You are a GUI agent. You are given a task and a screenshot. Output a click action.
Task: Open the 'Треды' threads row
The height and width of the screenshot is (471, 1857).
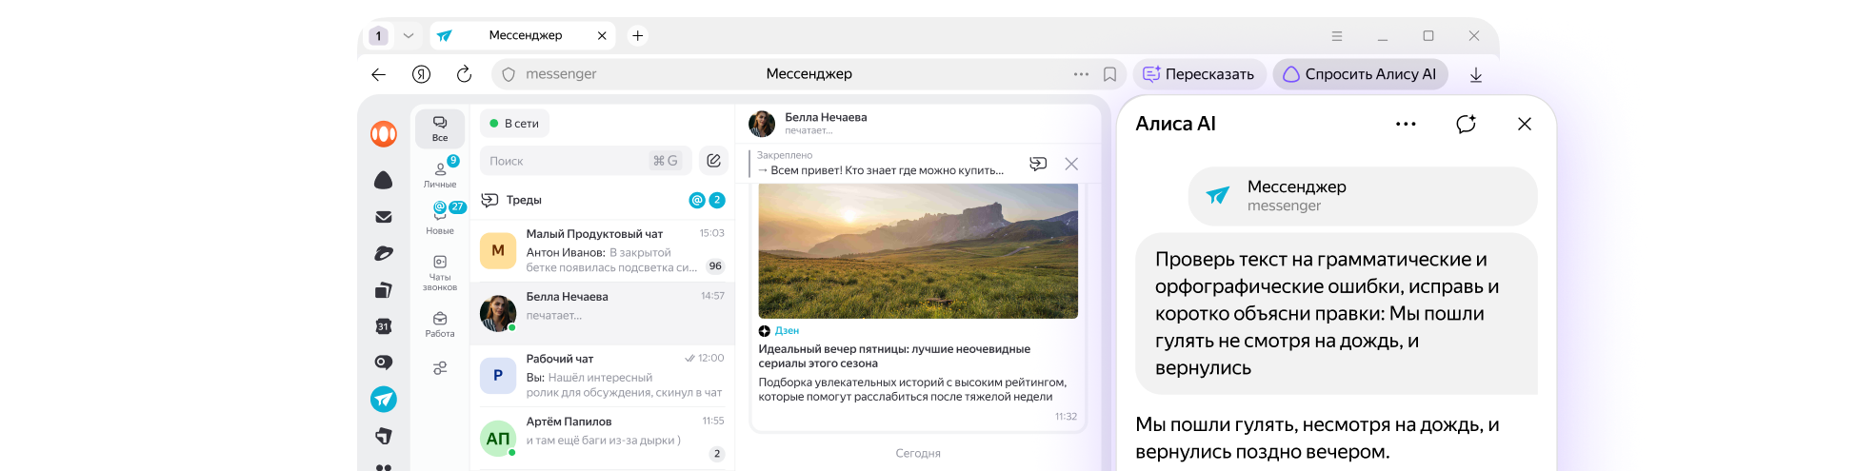(603, 200)
